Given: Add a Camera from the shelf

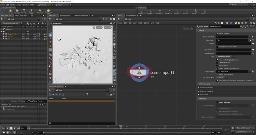Looking at the screenshot, I should [4, 11].
